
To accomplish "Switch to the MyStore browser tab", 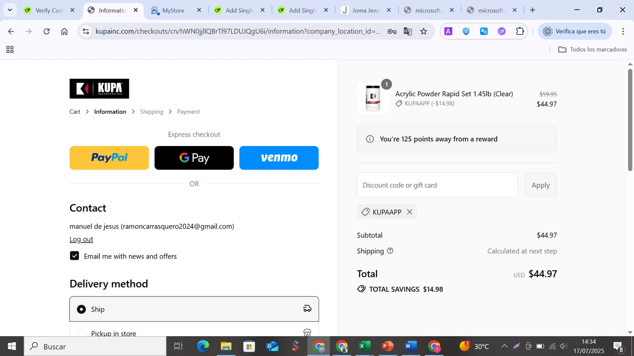I will (173, 10).
